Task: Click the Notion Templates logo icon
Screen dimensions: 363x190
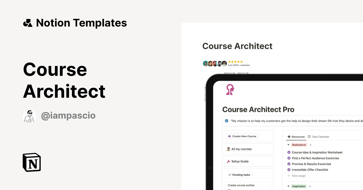Action: click(x=28, y=23)
